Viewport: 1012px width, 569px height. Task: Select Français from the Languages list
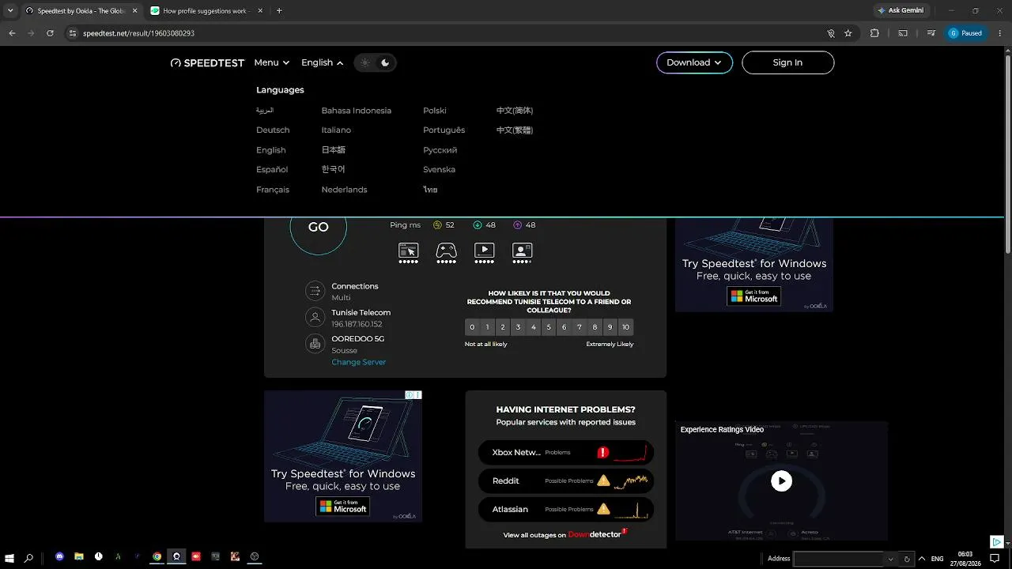273,190
